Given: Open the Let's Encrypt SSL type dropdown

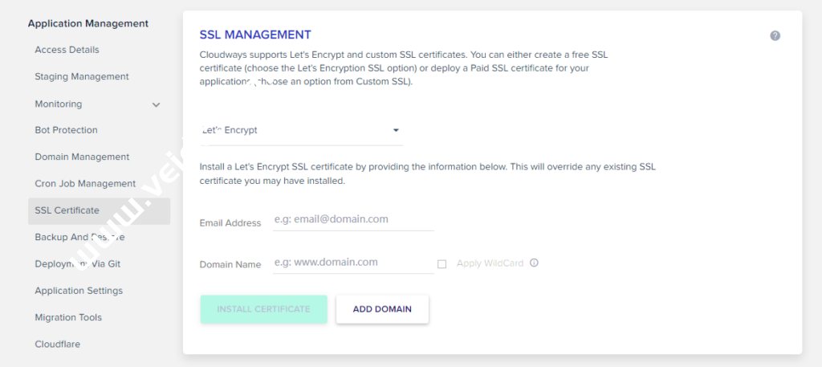Looking at the screenshot, I should 301,130.
